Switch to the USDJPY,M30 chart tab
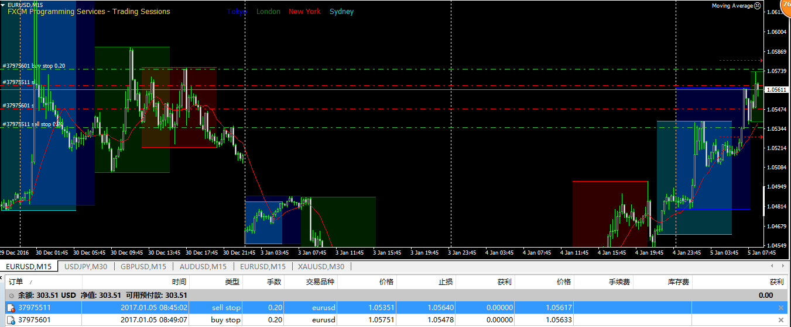Screen dimensions: 791x327 pyautogui.click(x=85, y=267)
